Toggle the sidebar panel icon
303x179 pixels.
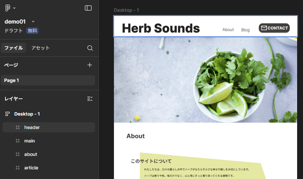tap(88, 8)
